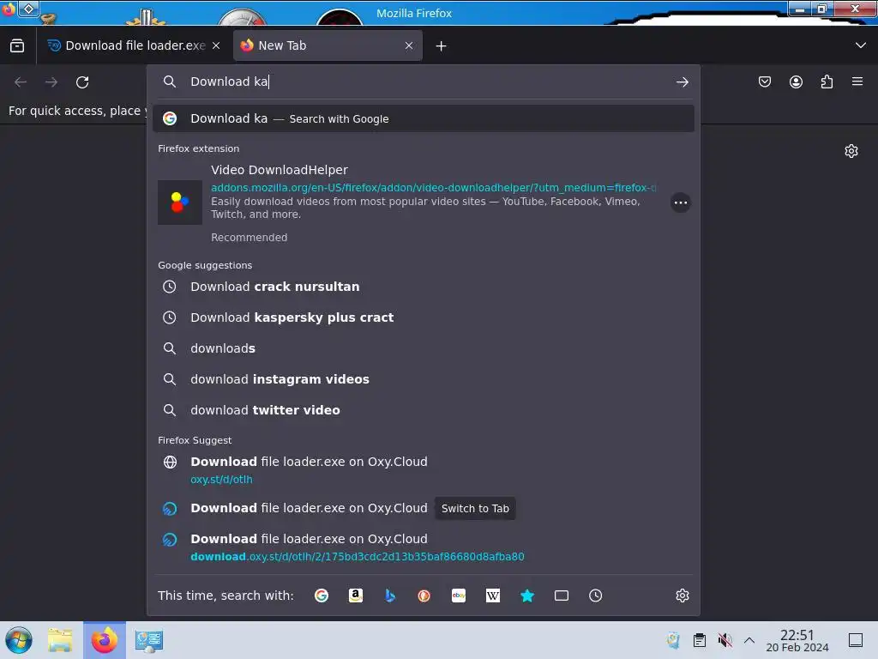
Task: Open Save to Pocket button
Action: pos(764,82)
